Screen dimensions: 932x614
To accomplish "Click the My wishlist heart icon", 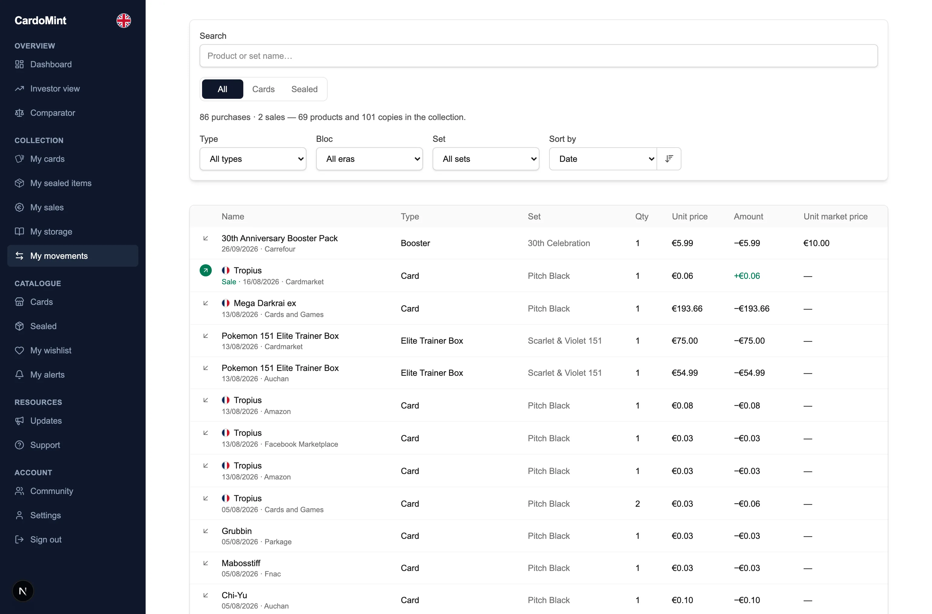I will point(19,350).
